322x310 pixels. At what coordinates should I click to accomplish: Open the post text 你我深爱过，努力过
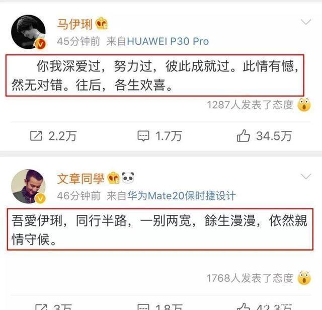pos(155,75)
